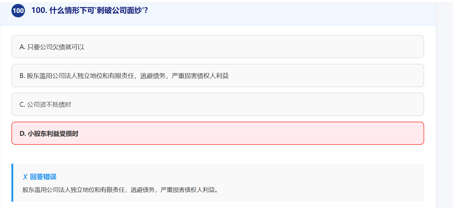The height and width of the screenshot is (208, 453).
Task: Click the blue 100 question number badge
Action: click(x=18, y=11)
